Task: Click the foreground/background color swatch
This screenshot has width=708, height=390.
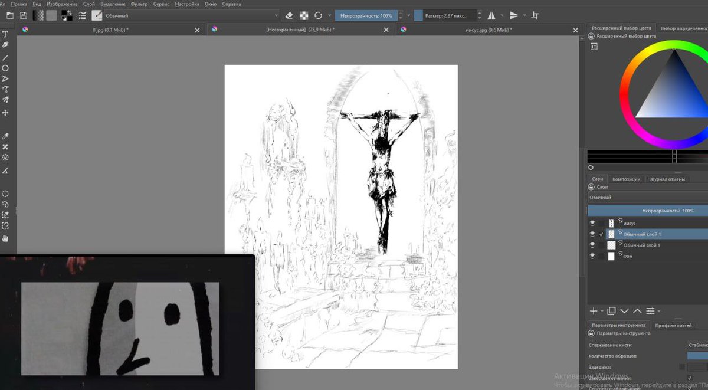Action: [67, 15]
